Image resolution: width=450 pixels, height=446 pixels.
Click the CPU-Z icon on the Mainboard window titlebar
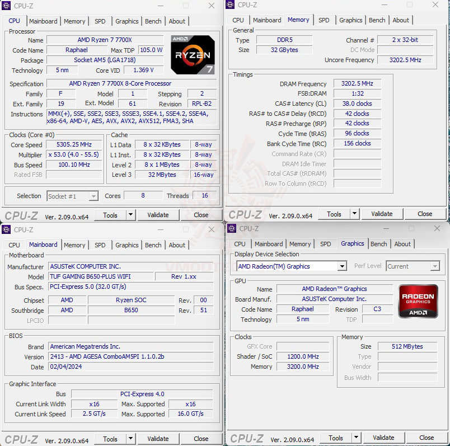click(x=6, y=229)
